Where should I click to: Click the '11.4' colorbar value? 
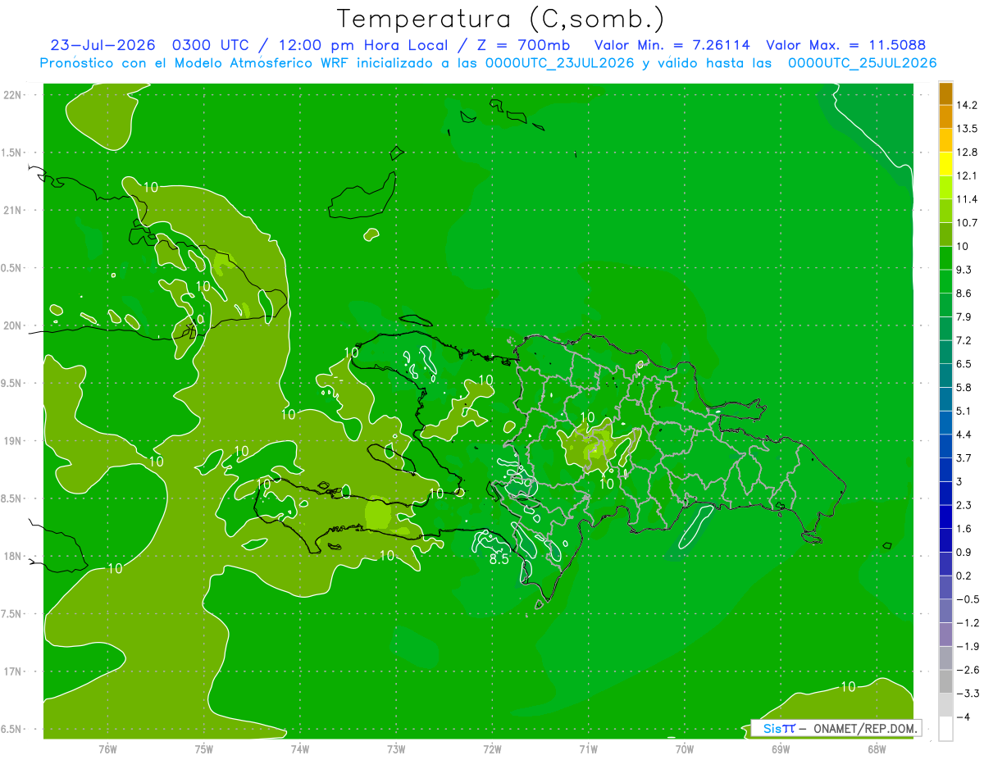click(x=966, y=199)
